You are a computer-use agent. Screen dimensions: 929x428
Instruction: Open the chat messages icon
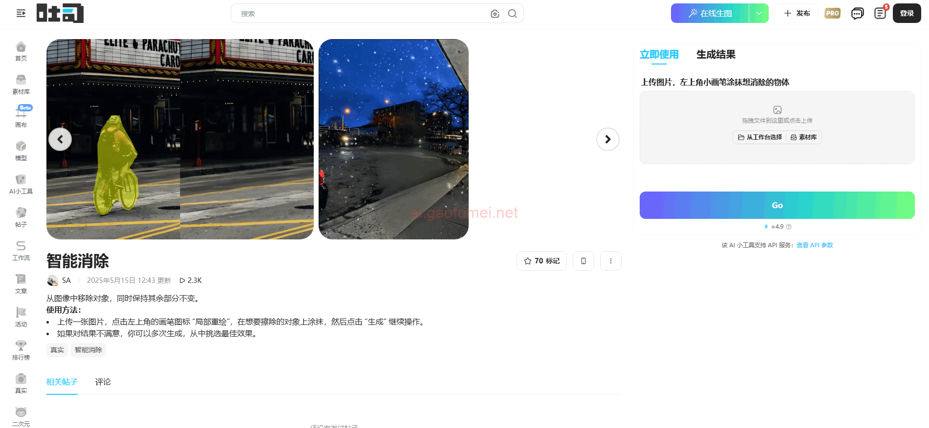tap(857, 13)
